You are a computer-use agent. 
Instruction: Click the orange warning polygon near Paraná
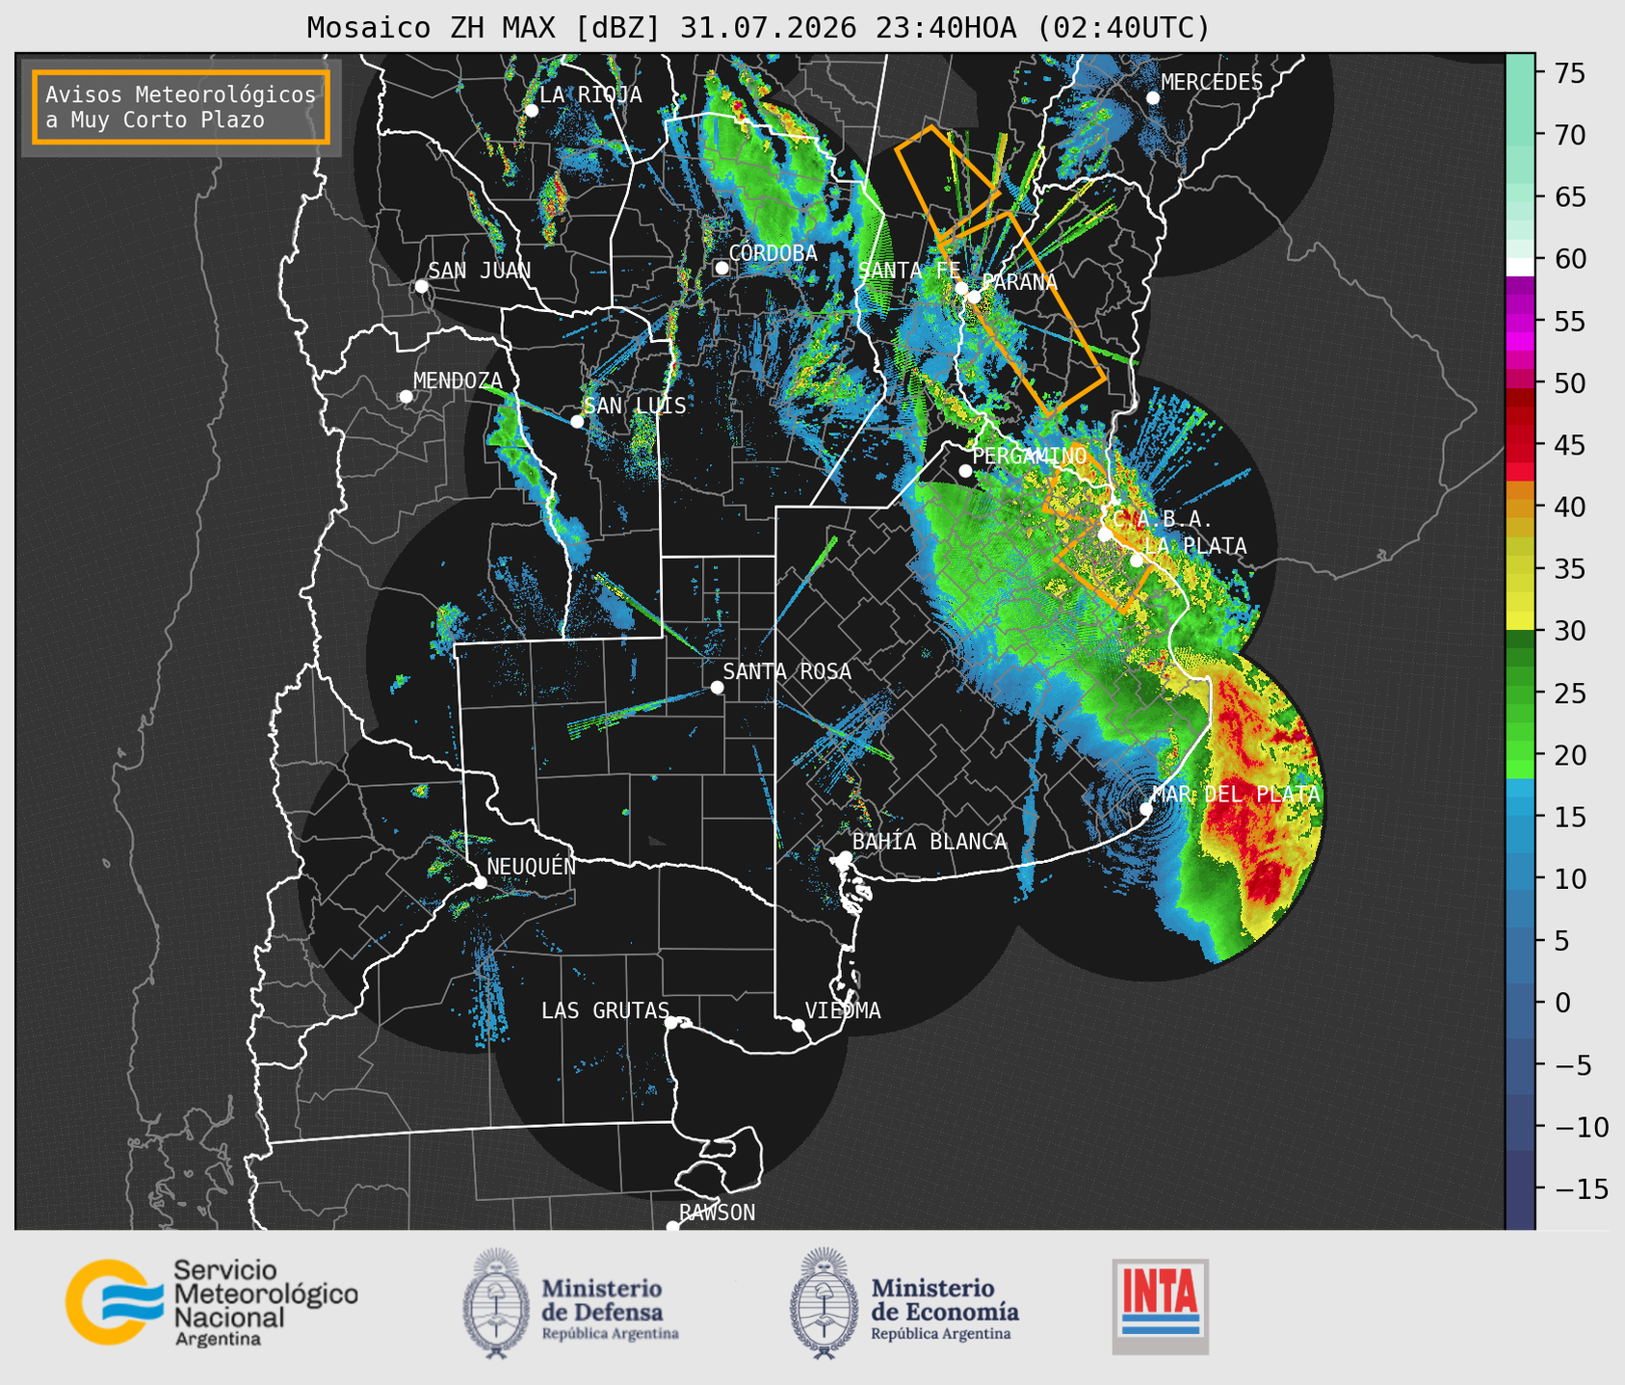pyautogui.click(x=1021, y=313)
